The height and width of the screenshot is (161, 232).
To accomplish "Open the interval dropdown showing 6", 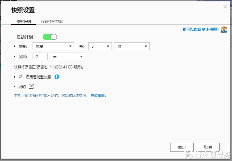I will pos(100,46).
